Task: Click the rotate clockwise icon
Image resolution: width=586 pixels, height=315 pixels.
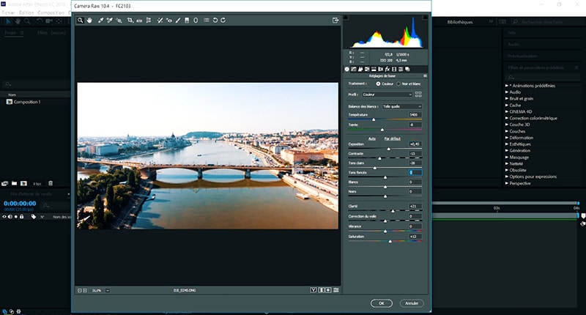Action: 223,21
